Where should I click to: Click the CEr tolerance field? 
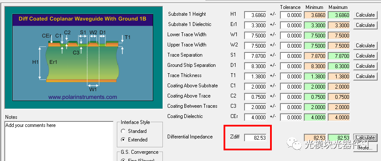tap(291, 117)
